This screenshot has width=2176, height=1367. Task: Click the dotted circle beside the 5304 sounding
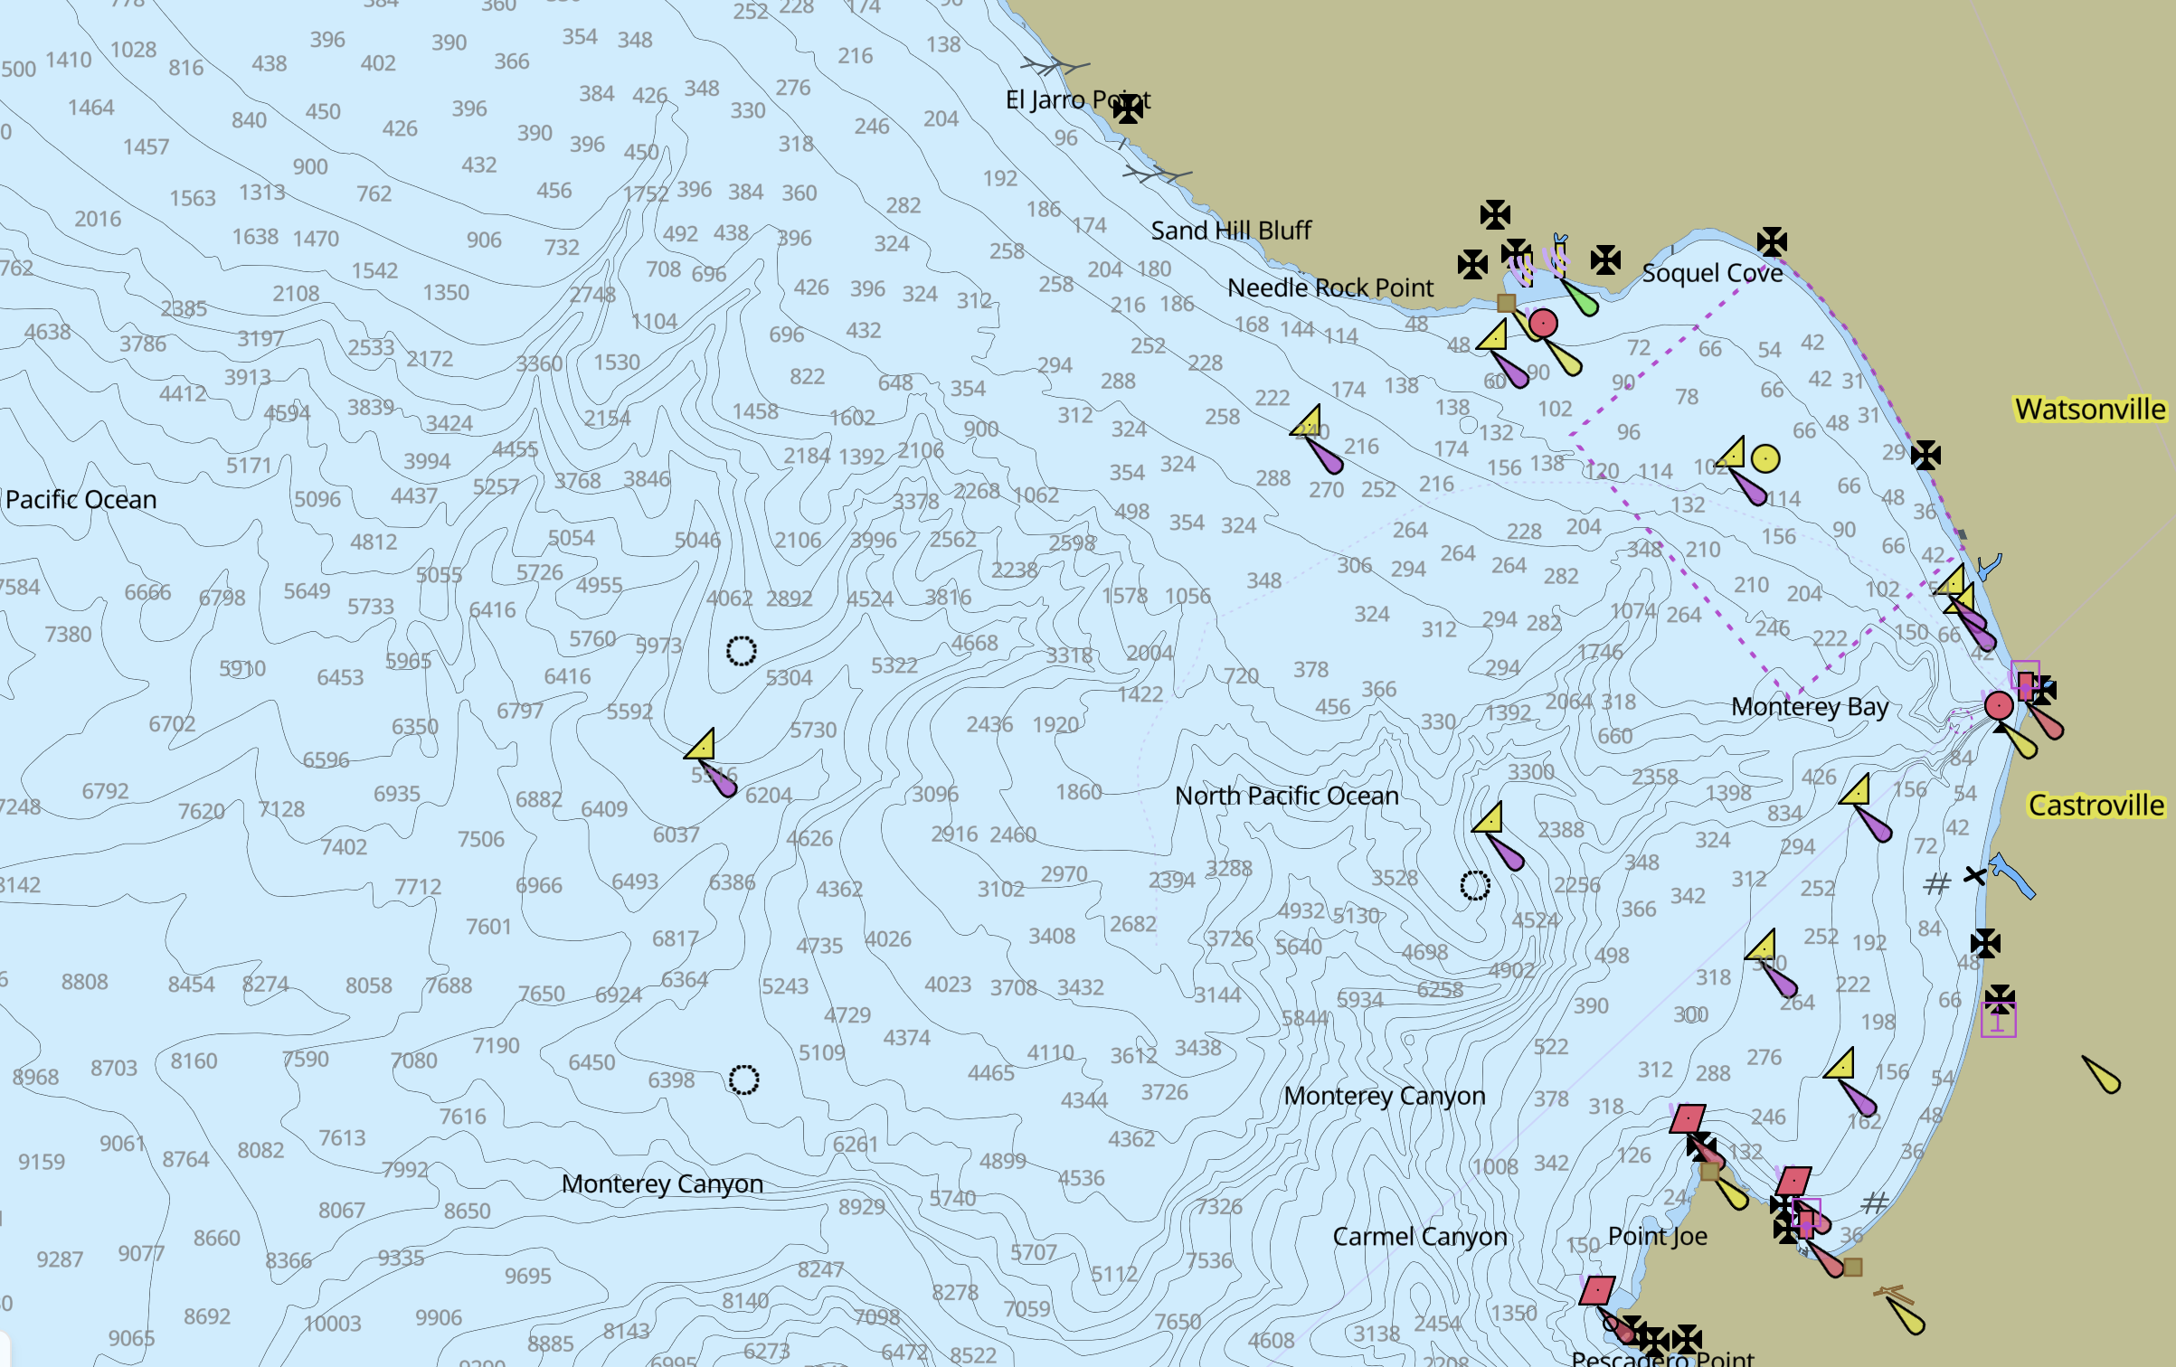tap(741, 650)
